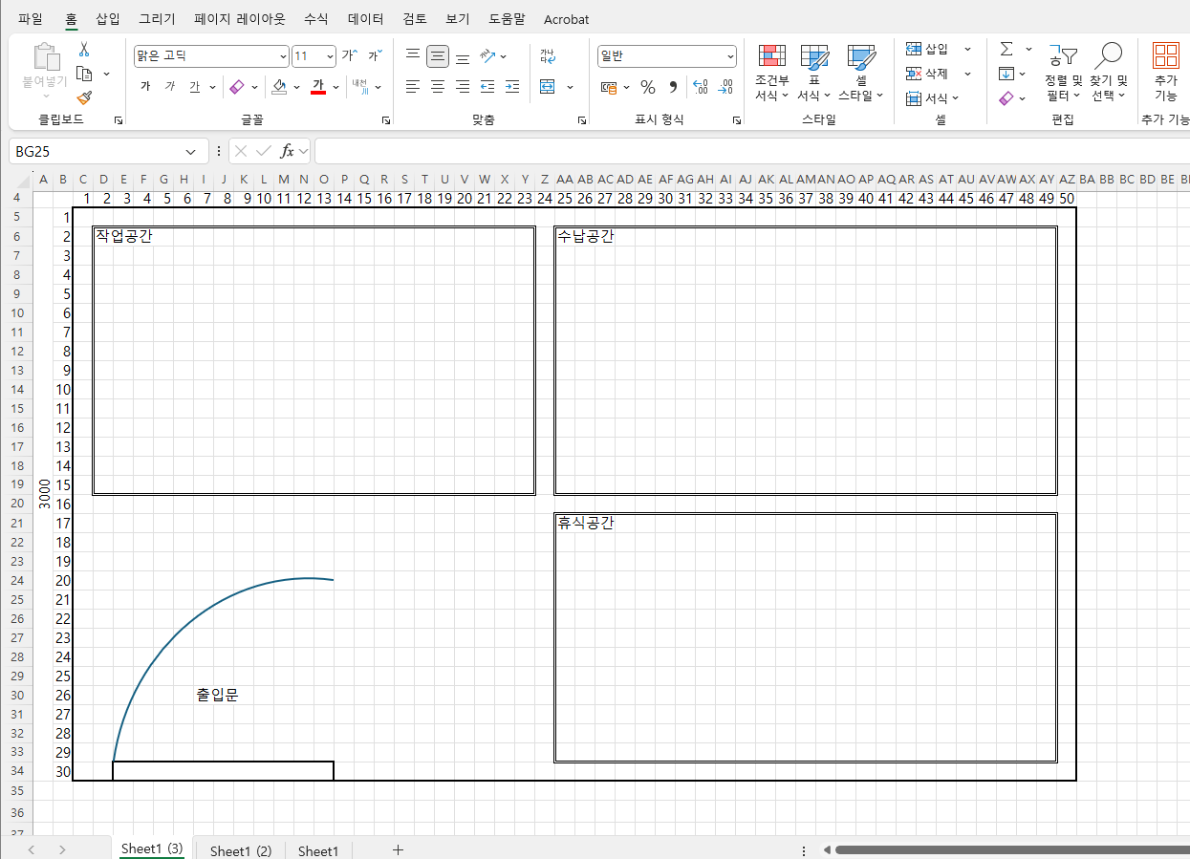
Task: Open the 맑은 고딕 font name dropdown
Action: (282, 56)
